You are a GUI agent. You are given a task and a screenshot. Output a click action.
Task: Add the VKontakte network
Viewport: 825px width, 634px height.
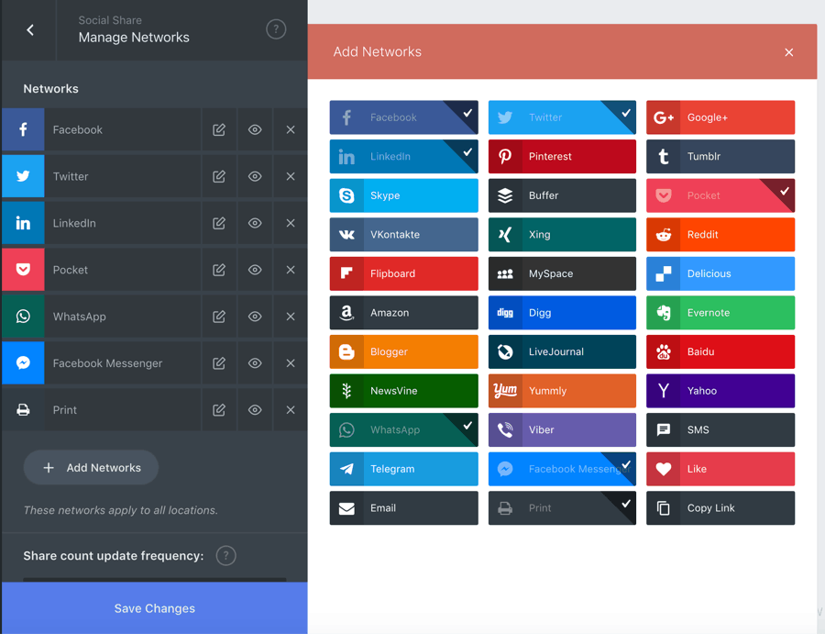(x=403, y=234)
